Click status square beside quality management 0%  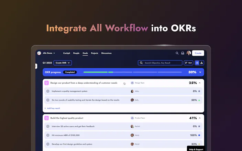click(199, 91)
